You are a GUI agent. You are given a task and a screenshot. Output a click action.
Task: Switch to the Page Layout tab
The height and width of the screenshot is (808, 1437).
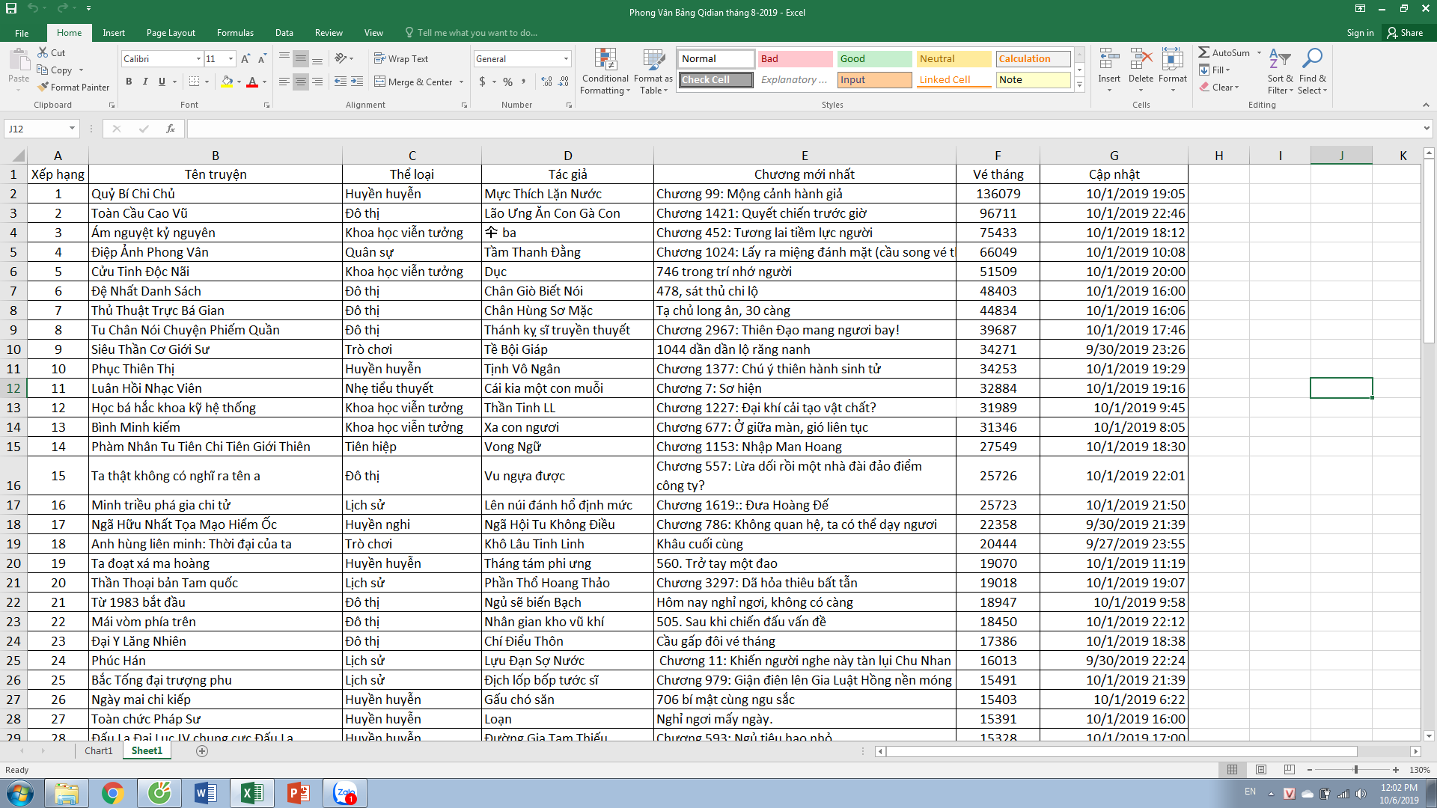coord(171,33)
